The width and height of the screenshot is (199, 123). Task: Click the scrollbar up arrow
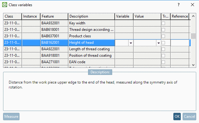point(193,16)
